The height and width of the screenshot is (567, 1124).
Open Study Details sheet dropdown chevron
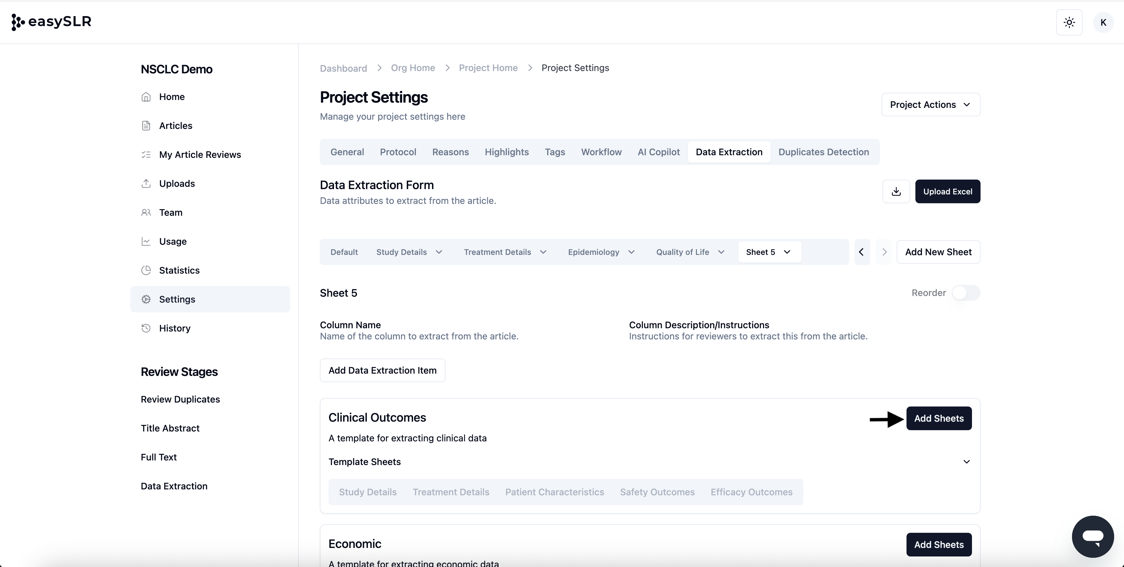439,252
